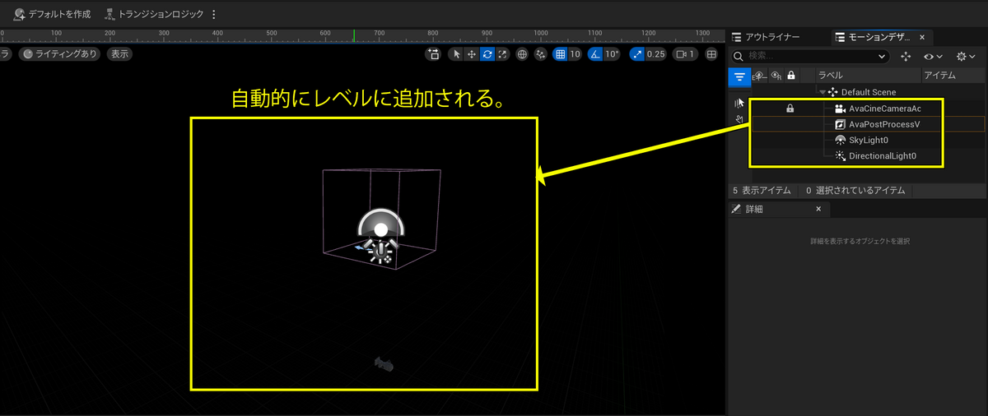Click the post process icon of AvaPostProcessV

(840, 124)
